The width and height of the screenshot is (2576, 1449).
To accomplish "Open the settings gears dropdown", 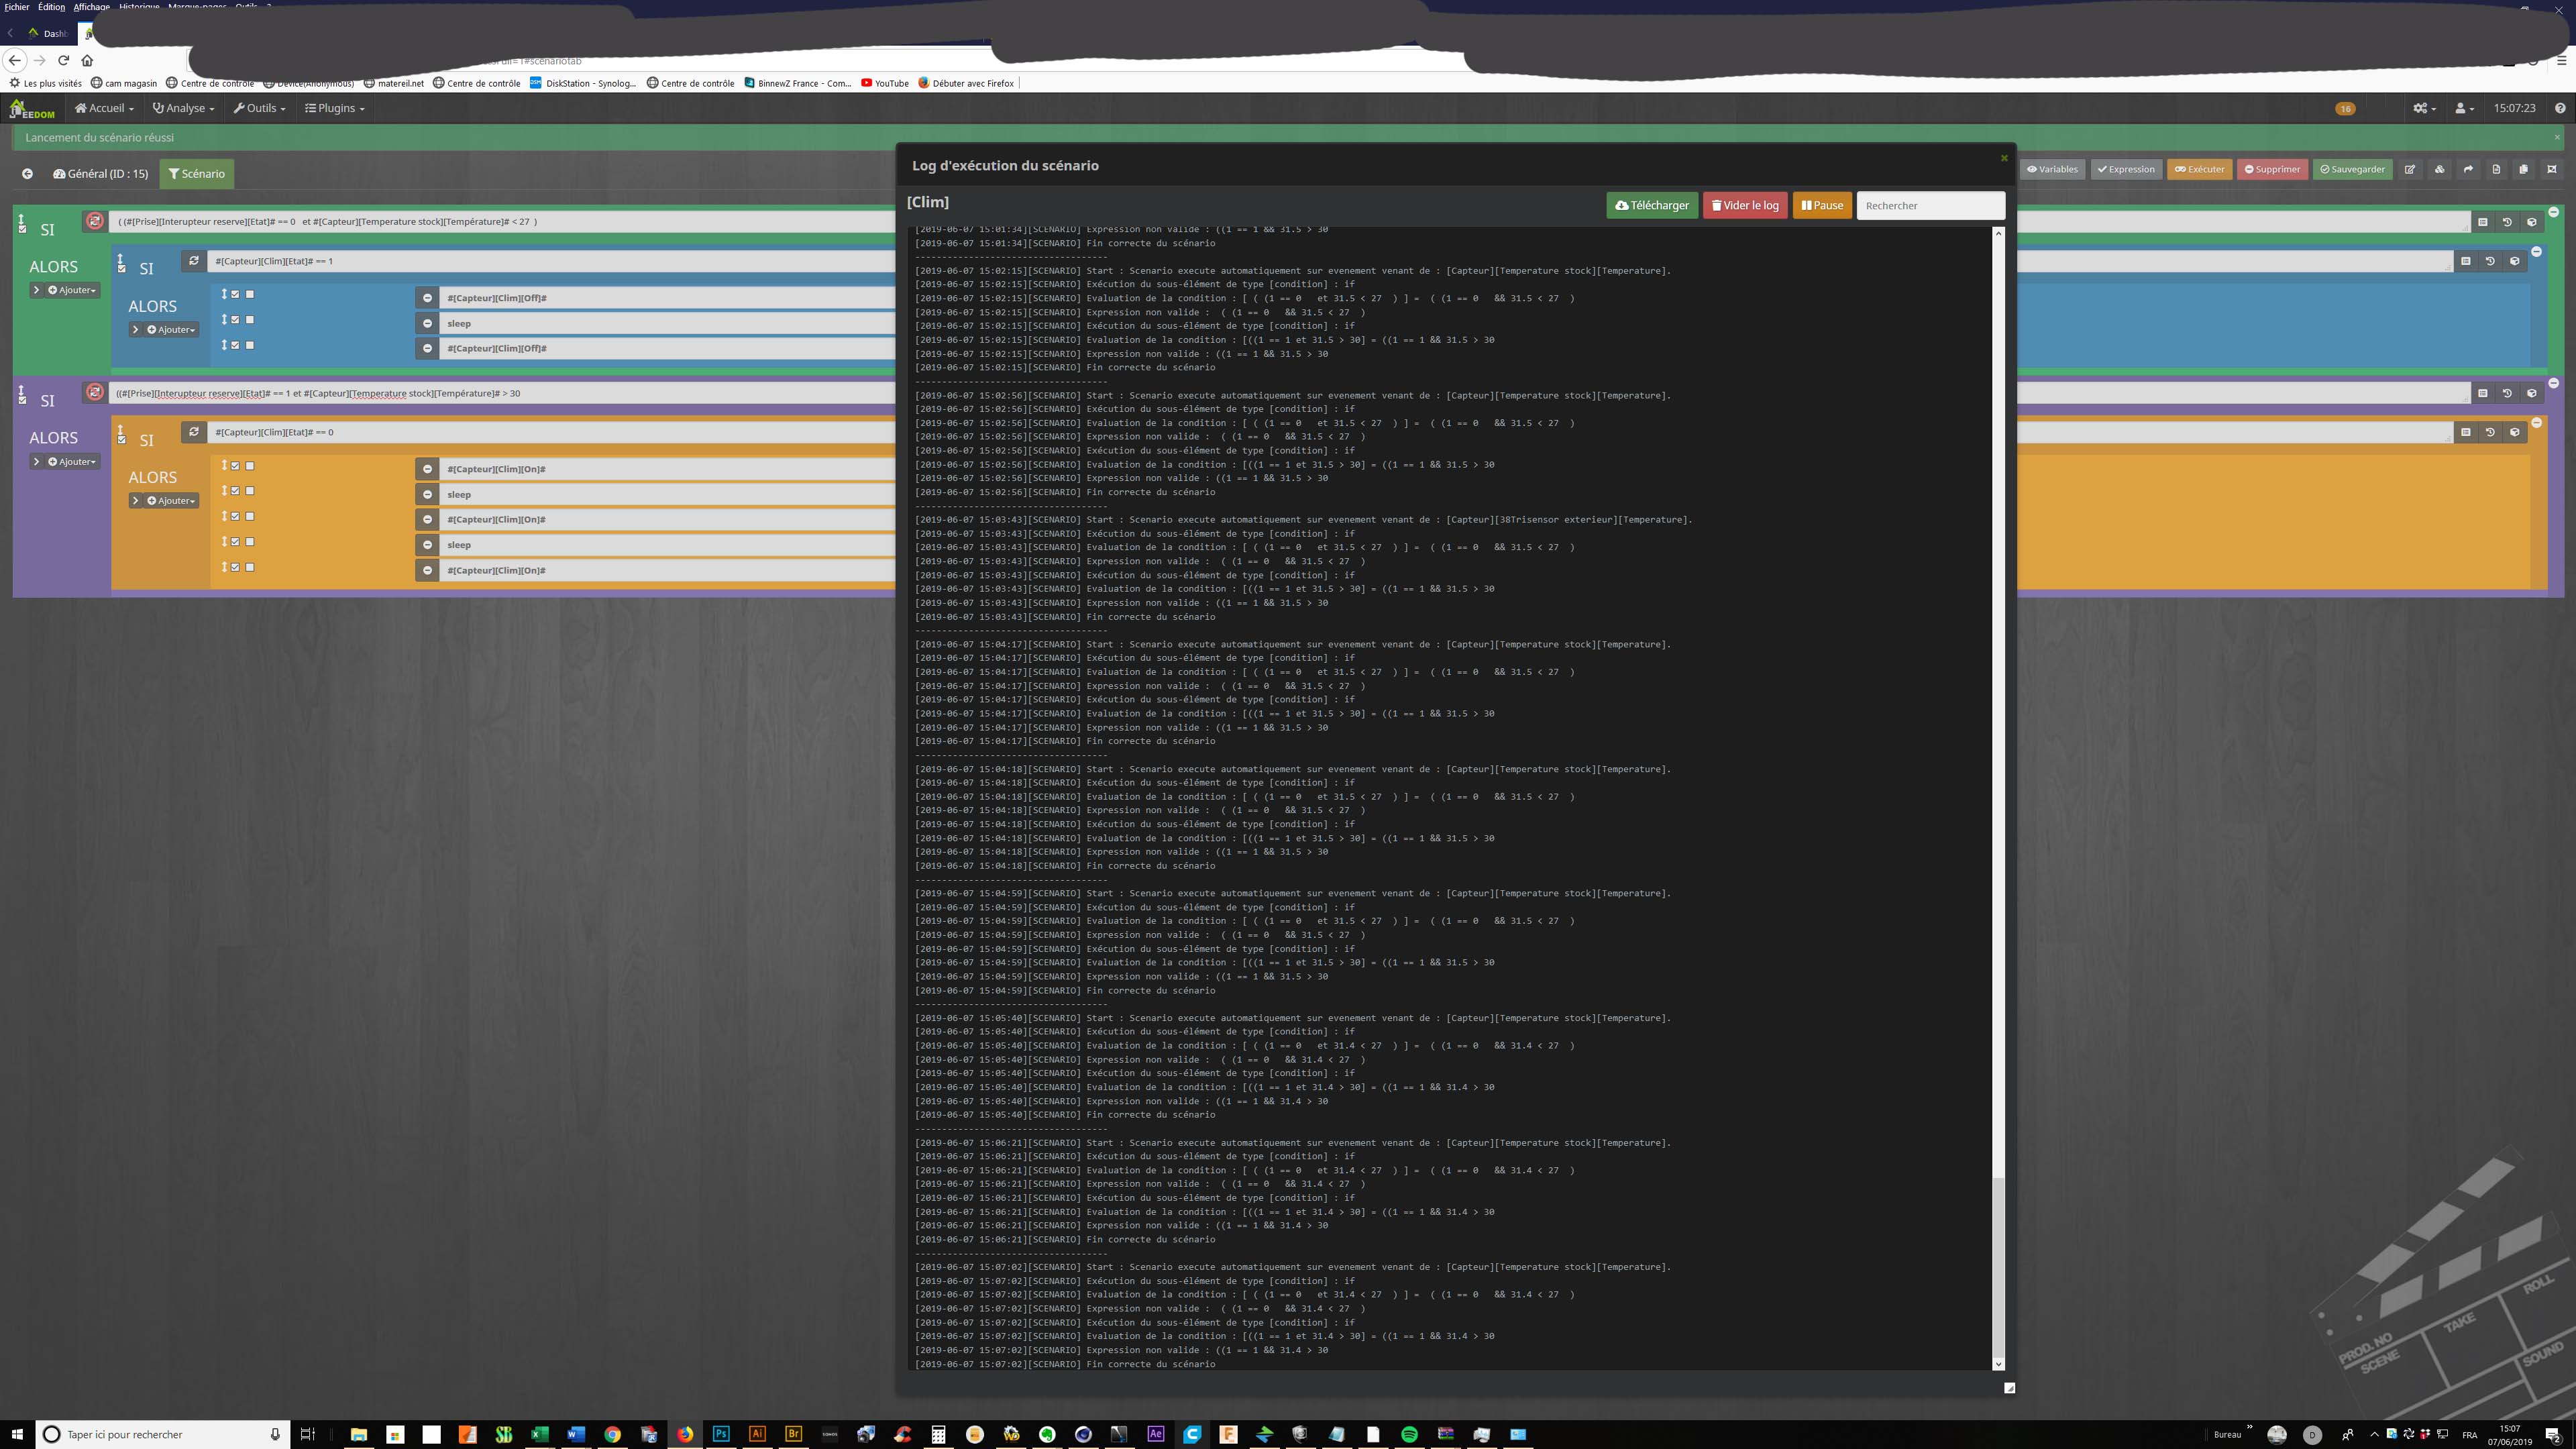I will 2424,108.
